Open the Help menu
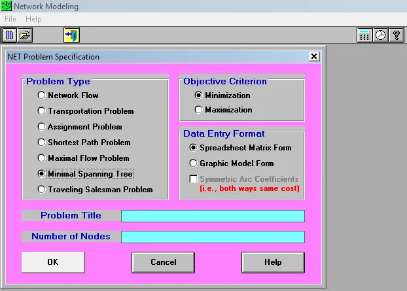Image resolution: width=407 pixels, height=291 pixels. [33, 20]
